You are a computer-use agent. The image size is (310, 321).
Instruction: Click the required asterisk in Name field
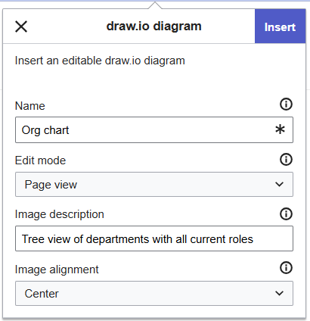click(x=280, y=129)
